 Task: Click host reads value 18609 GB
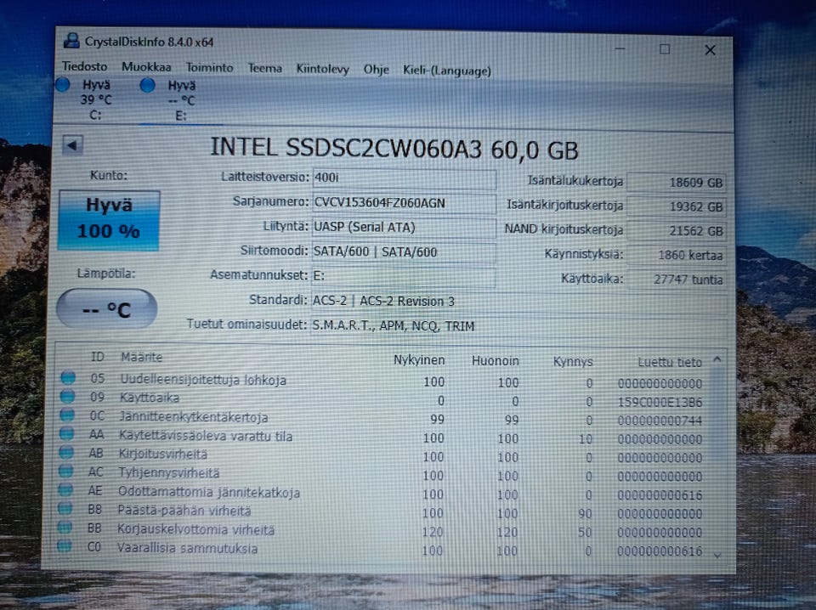(x=677, y=183)
